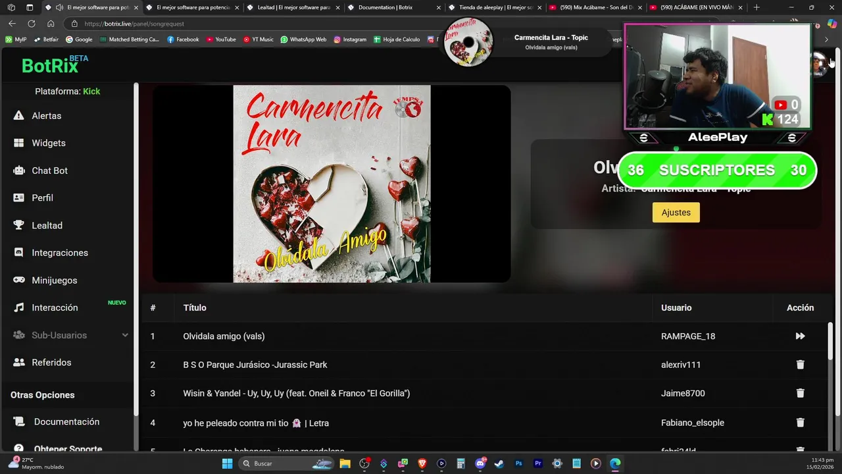Open Interacción marked NUEVO
The width and height of the screenshot is (842, 474).
pos(55,307)
